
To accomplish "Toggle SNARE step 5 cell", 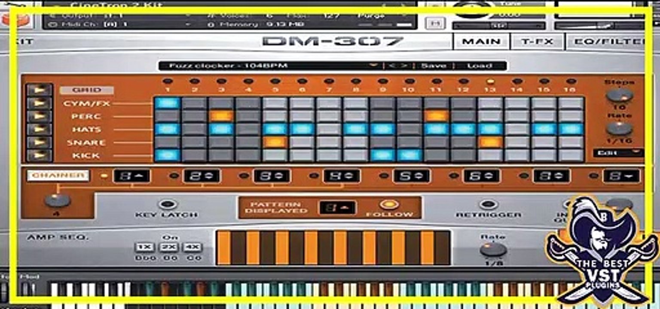I will tap(275, 142).
